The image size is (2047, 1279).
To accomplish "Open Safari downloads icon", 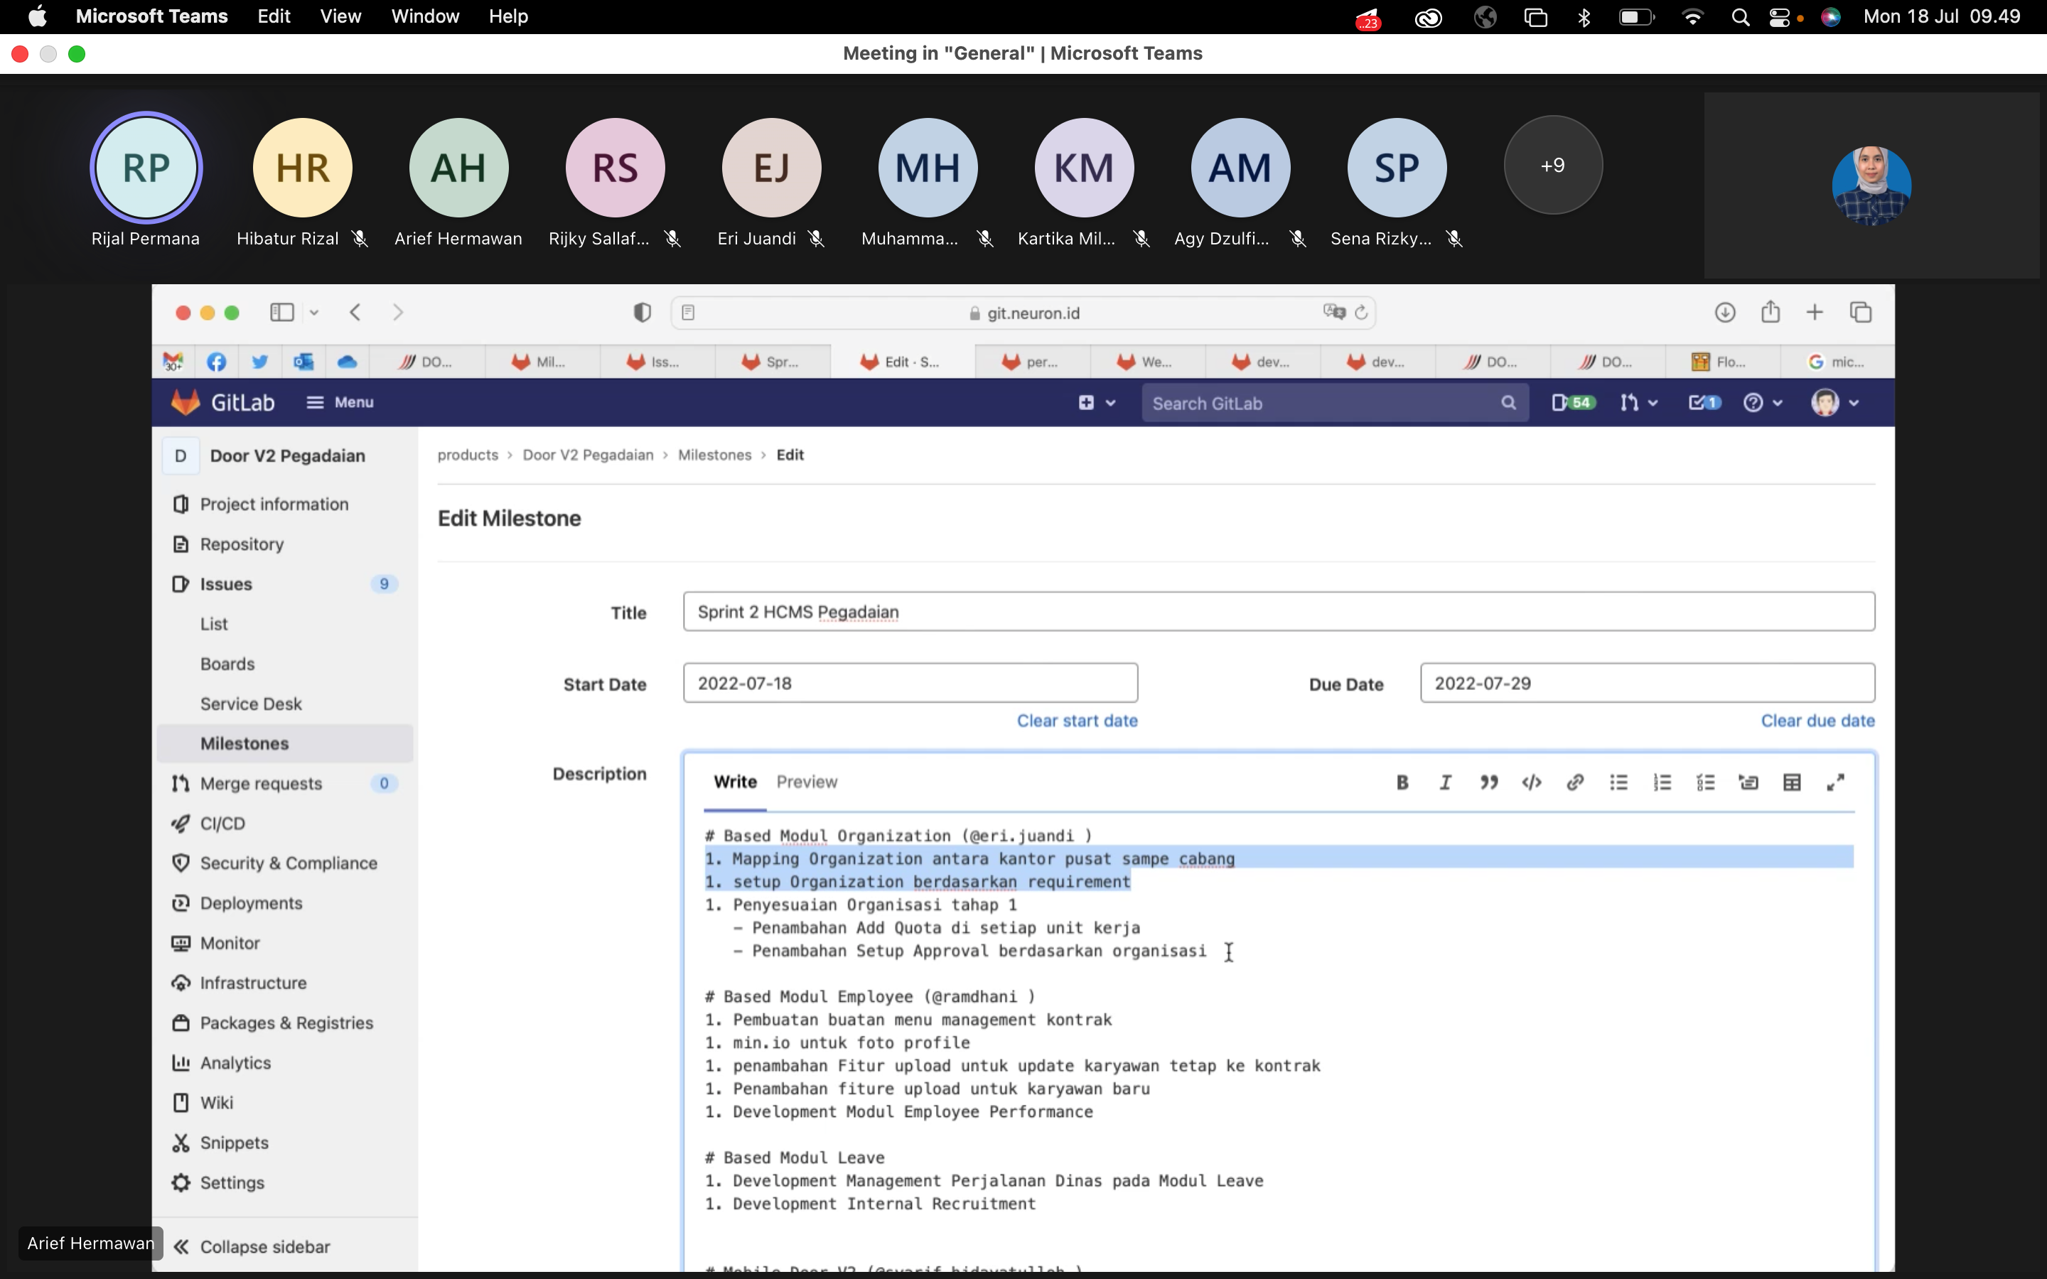I will pyautogui.click(x=1725, y=312).
